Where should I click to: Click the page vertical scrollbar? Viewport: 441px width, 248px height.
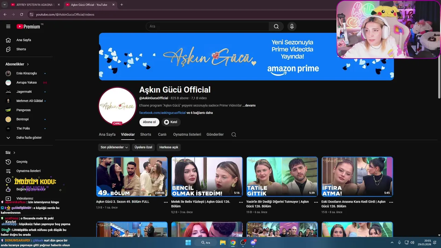pos(439,77)
